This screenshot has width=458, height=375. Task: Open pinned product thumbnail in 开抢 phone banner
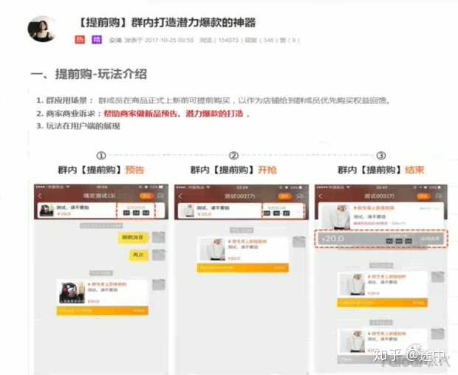coord(188,210)
